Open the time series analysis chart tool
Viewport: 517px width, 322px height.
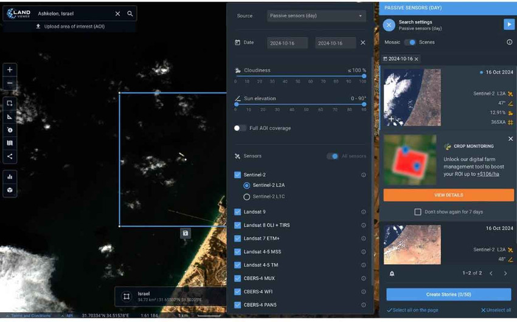10,177
